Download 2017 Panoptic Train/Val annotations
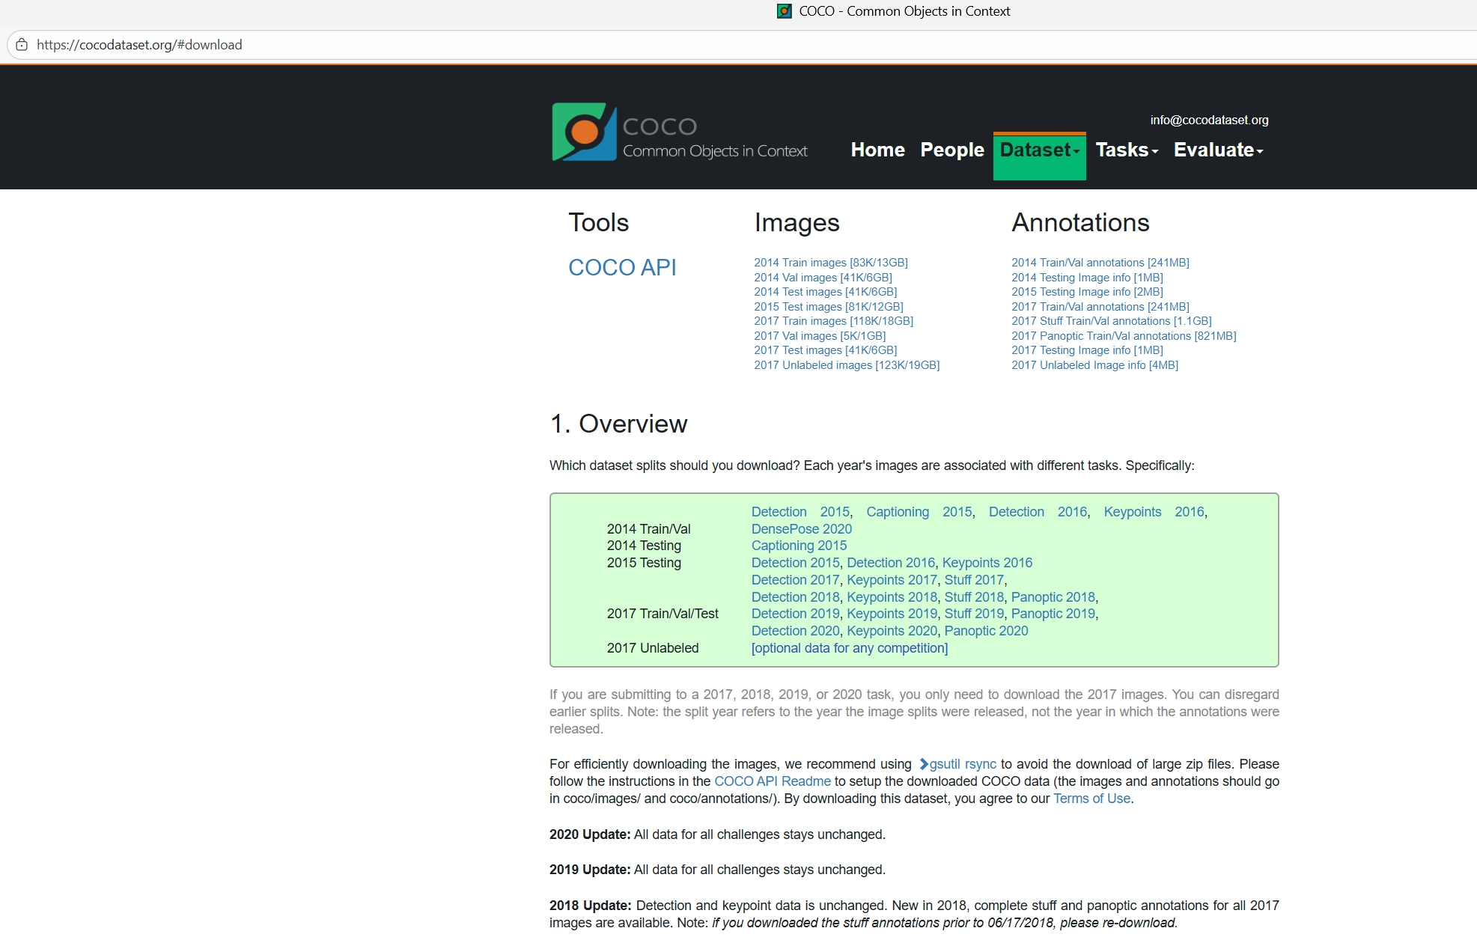This screenshot has height=946, width=1477. [1123, 336]
